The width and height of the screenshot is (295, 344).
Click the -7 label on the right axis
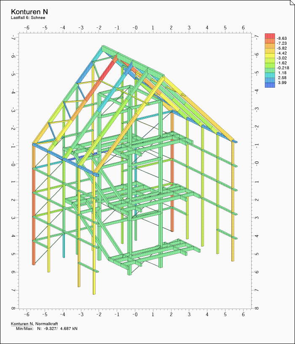tap(256, 37)
